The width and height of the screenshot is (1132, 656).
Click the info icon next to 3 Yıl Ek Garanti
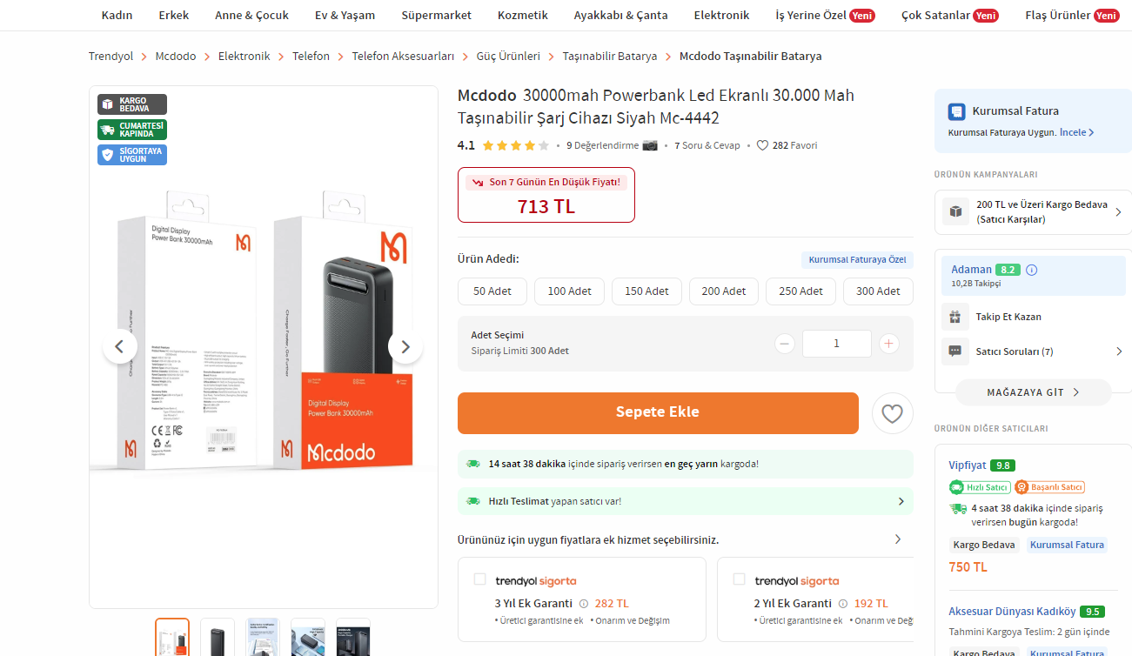(x=584, y=603)
